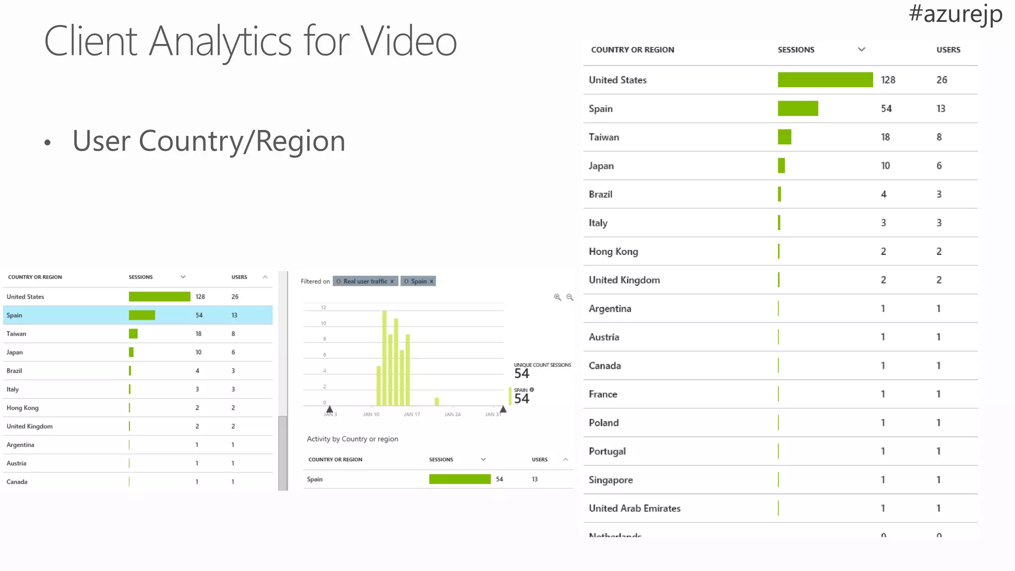The width and height of the screenshot is (1015, 571).
Task: Click United States row in left table
Action: [x=26, y=297]
